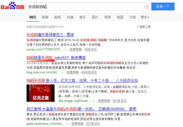Open 50条评价 link
Screen dimensions: 183x127
(91, 49)
